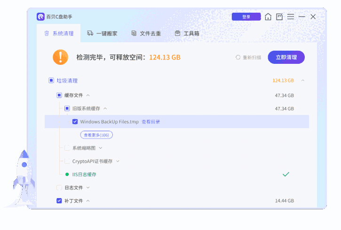
Task: Enable the 日志文件 checkbox
Action: pos(59,187)
